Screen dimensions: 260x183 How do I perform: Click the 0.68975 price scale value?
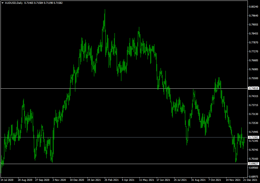(254, 177)
